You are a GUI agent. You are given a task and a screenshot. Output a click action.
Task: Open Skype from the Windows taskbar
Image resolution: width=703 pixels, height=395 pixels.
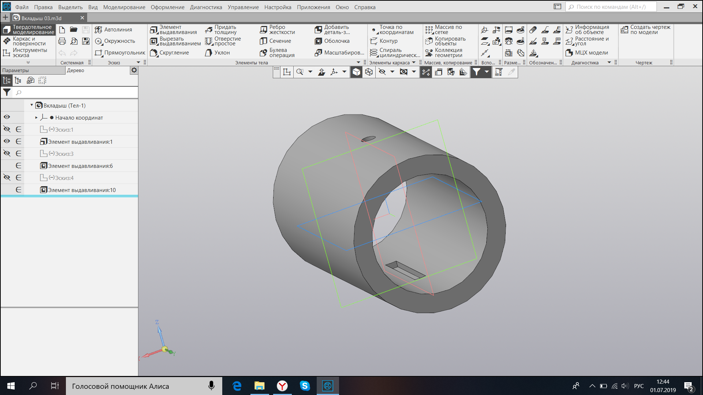click(x=305, y=386)
